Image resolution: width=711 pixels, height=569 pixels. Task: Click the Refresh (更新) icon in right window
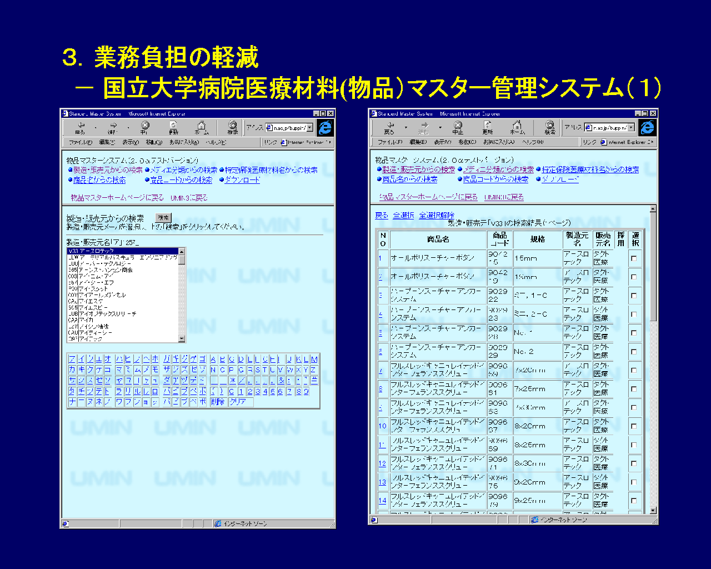488,127
